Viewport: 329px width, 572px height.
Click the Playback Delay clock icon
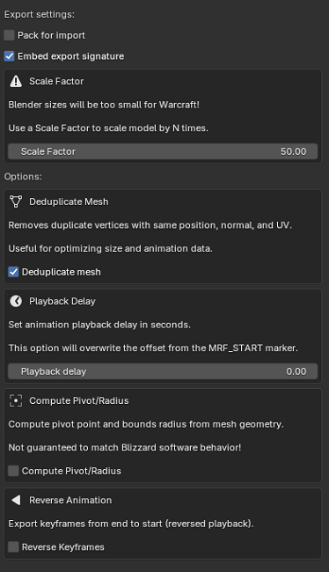pyautogui.click(x=16, y=301)
